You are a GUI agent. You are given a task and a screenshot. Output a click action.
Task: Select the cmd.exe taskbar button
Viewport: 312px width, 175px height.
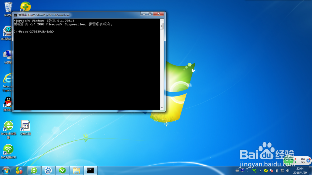pyautogui.click(x=90, y=170)
